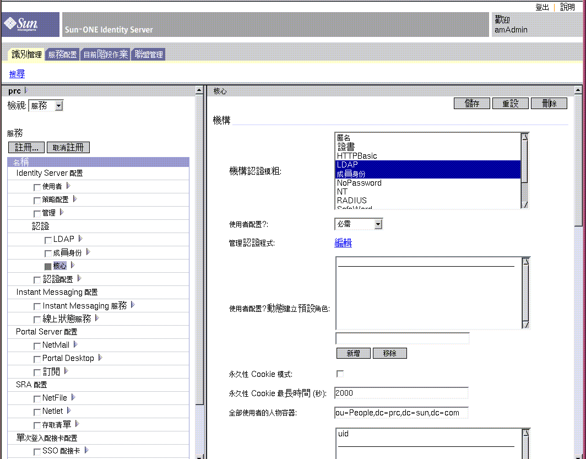Image resolution: width=586 pixels, height=459 pixels.
Task: Click the left navigation panel scrollbar
Action: point(199,272)
